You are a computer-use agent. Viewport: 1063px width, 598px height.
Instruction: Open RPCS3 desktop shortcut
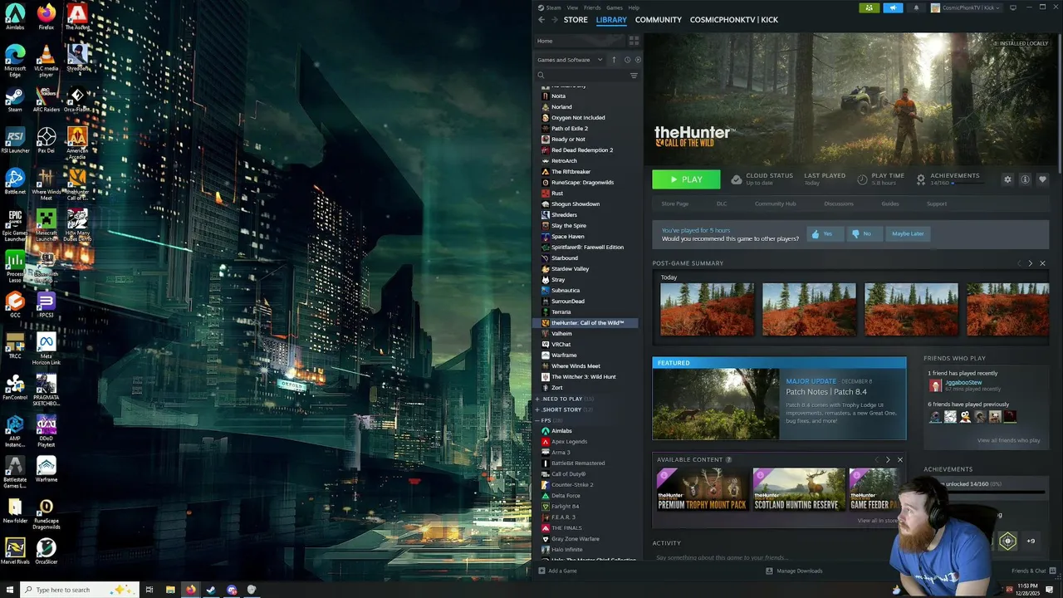click(x=47, y=304)
